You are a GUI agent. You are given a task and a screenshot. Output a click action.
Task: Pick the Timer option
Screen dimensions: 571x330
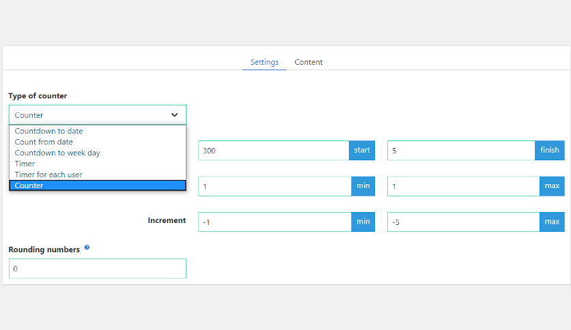tap(25, 164)
